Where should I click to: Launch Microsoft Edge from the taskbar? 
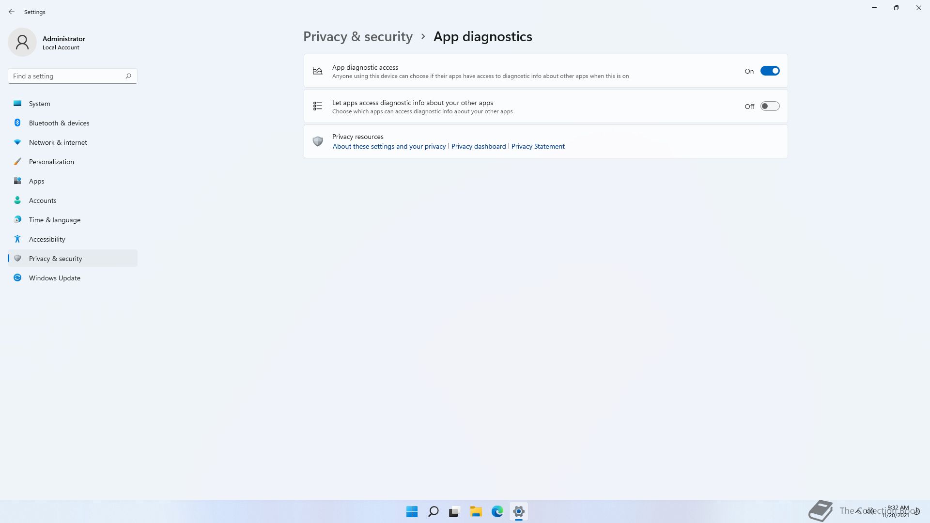click(497, 511)
